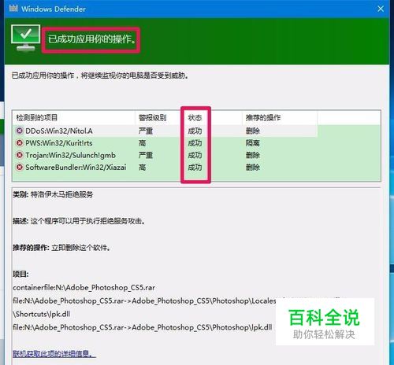Click the 类别: 特洛伊木马拒绝服务 line
Screen dimensions: 394x365
coord(53,194)
